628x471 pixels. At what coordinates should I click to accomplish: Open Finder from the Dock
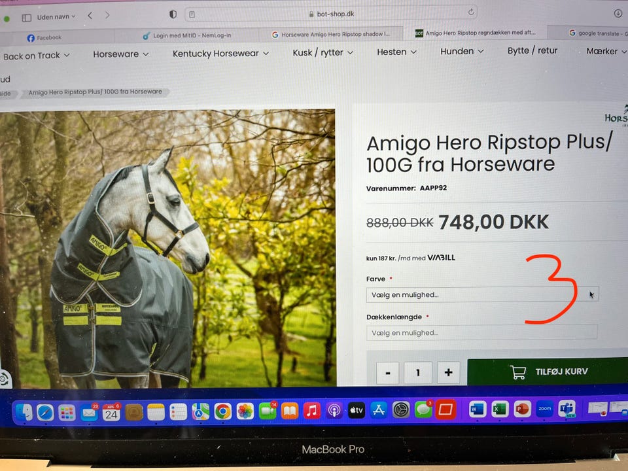point(24,411)
